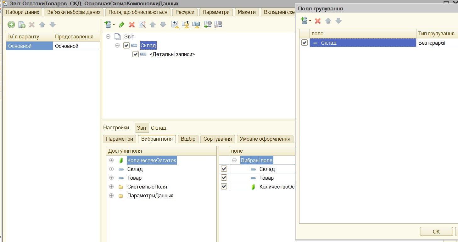Open the Умовне оформлення tab
Screen dimensions: 458x242
[x=265, y=139]
